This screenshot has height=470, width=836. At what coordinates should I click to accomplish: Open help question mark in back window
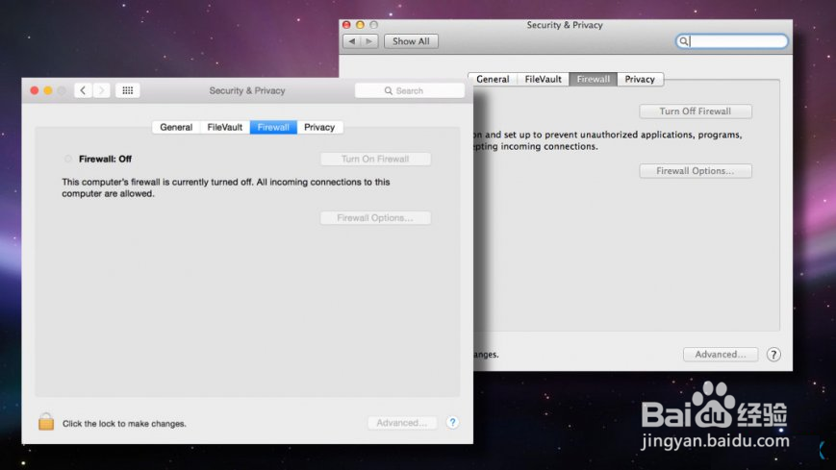773,355
